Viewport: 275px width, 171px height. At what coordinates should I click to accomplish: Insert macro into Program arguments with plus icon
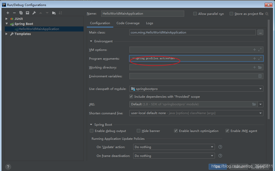[x=255, y=58]
